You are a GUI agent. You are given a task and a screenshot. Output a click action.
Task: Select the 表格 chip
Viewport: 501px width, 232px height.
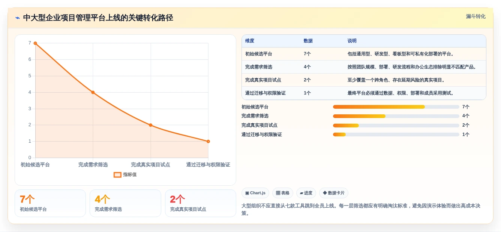[283, 193]
